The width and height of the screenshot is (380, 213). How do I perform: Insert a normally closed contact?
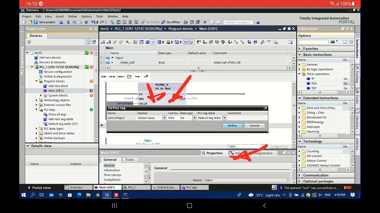coord(112,77)
